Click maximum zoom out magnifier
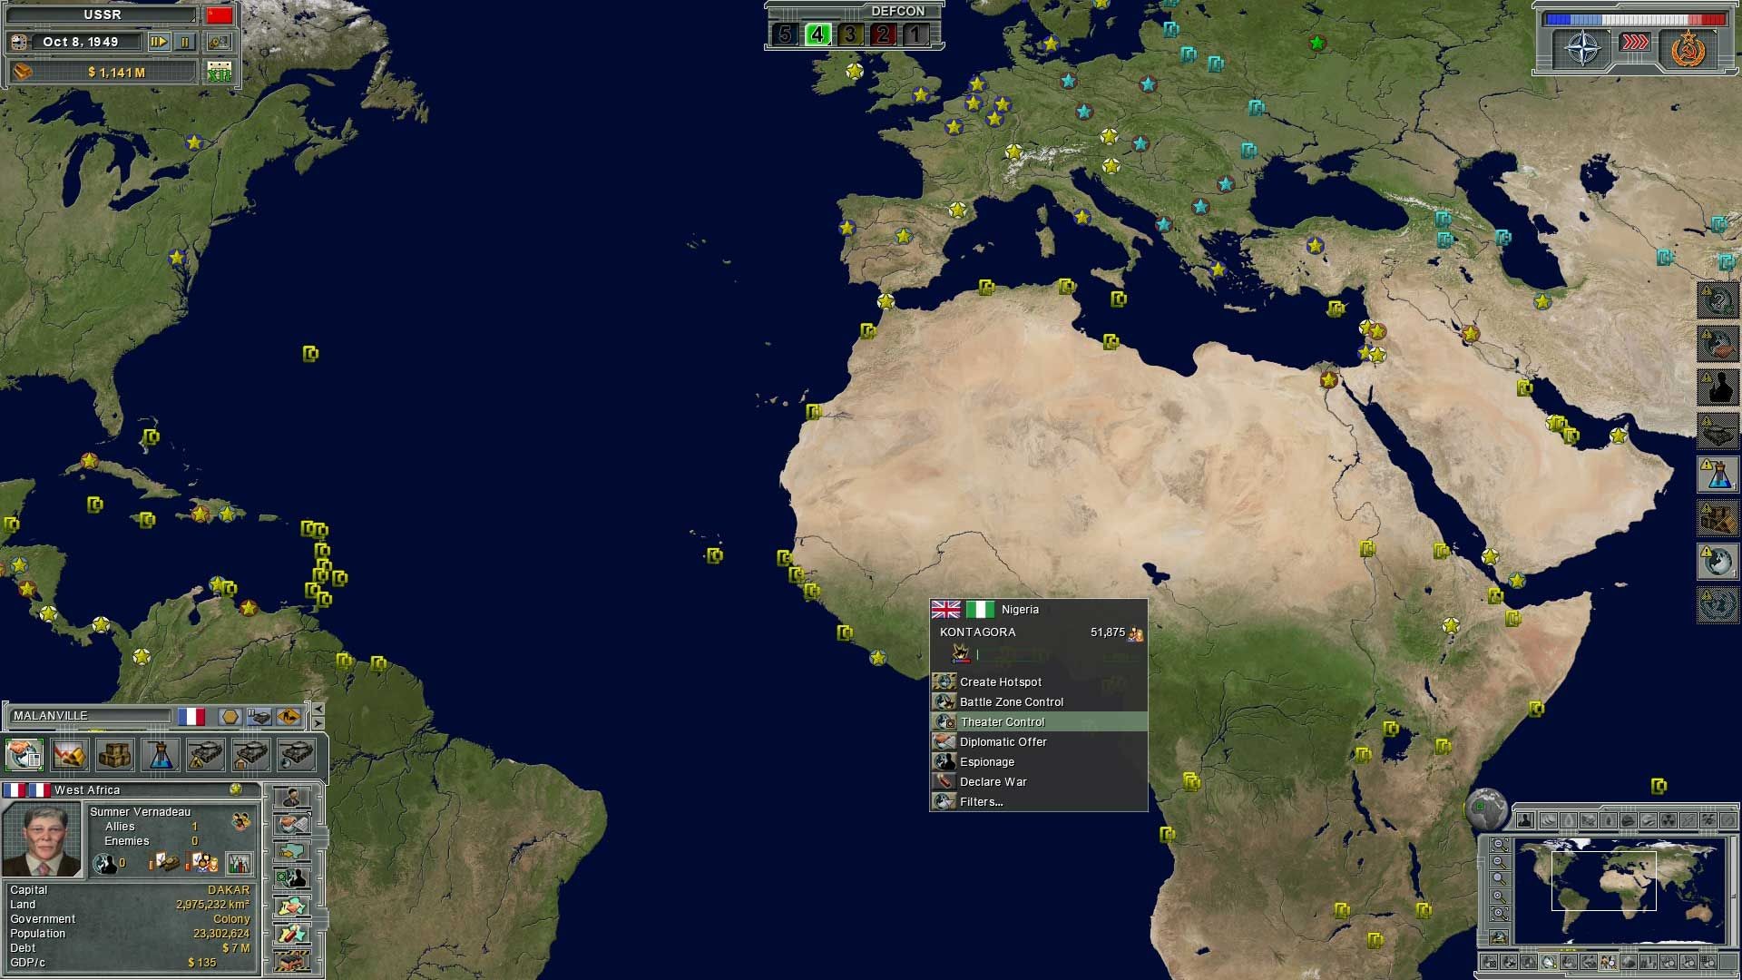This screenshot has width=1742, height=980. click(1499, 845)
